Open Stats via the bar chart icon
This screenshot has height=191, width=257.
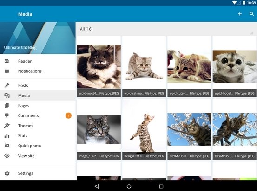coord(7,136)
